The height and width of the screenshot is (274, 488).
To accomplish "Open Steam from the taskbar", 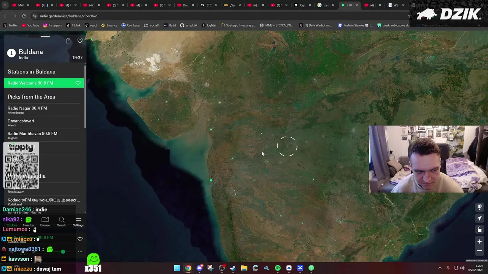I will (x=233, y=268).
